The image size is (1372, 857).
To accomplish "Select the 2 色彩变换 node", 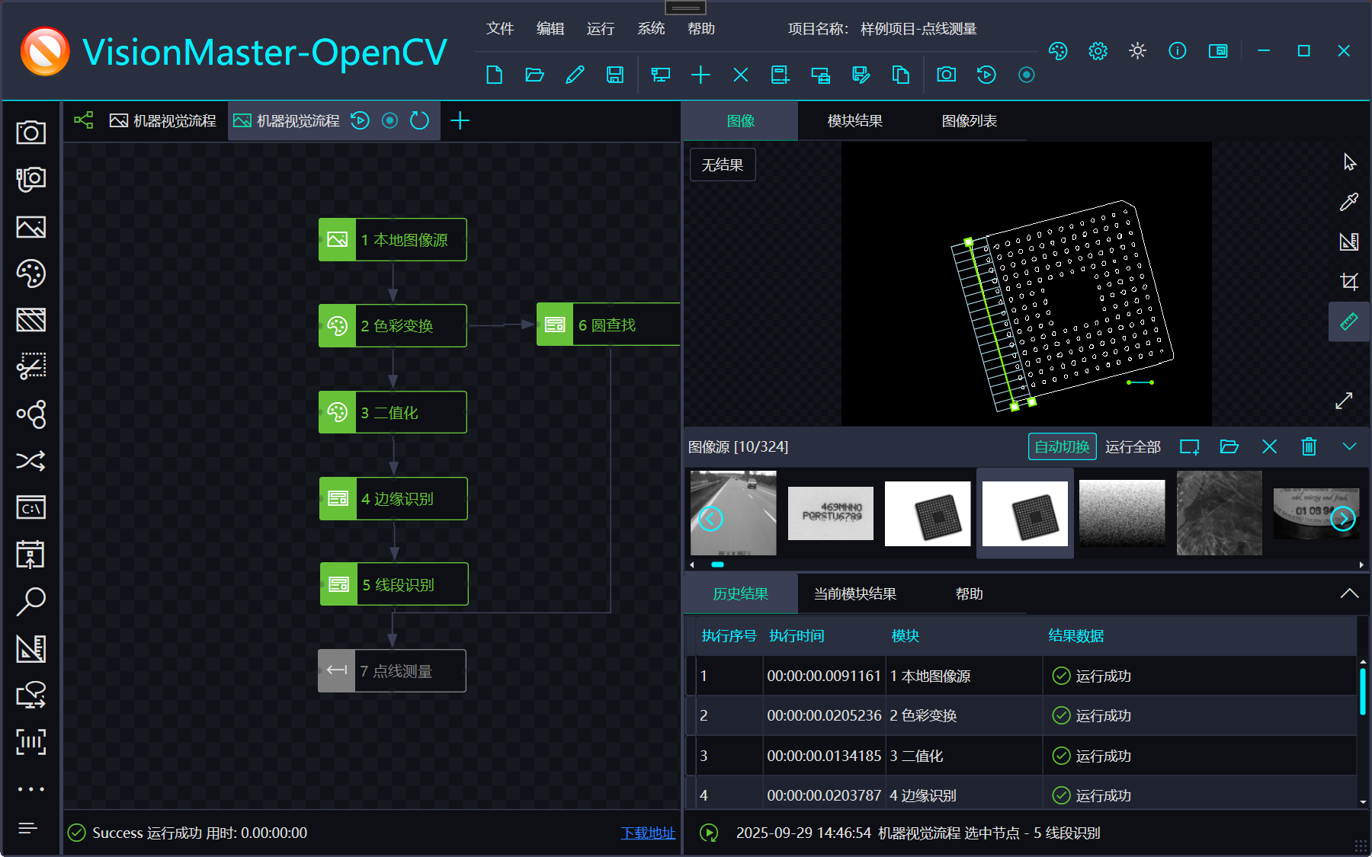I will tap(393, 326).
